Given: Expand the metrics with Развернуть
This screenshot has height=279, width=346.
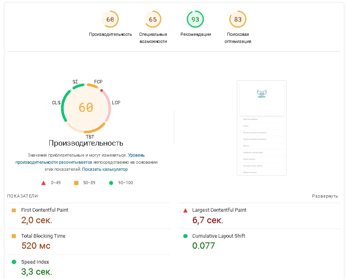Looking at the screenshot, I should tap(325, 196).
